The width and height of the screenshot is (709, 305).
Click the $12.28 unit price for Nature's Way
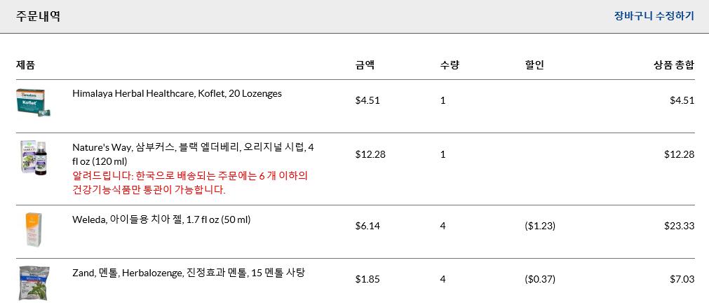pos(370,154)
